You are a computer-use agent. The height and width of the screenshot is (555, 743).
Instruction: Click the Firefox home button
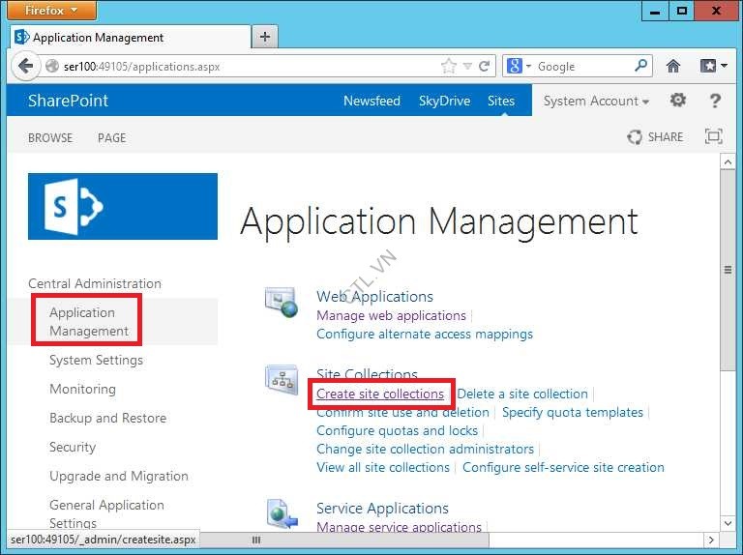[x=673, y=67]
